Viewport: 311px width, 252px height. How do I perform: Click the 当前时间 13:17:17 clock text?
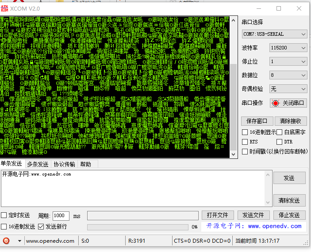click(257, 241)
